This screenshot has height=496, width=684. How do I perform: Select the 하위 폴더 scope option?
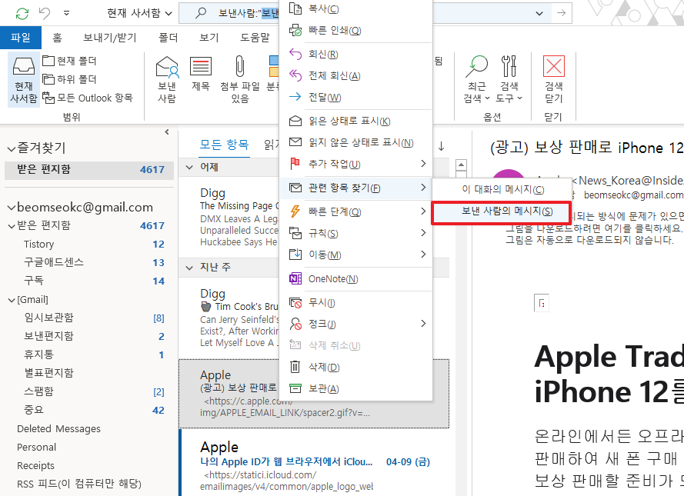[x=70, y=79]
